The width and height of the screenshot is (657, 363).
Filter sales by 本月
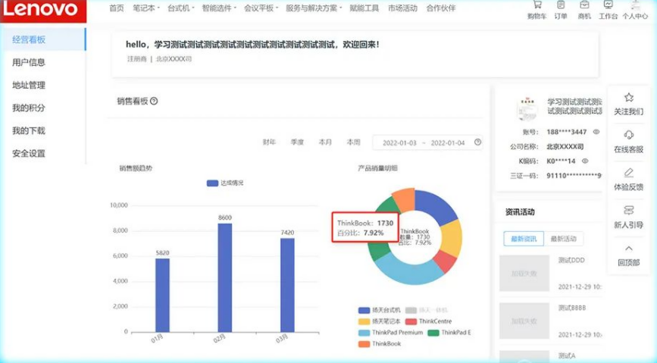(x=325, y=142)
